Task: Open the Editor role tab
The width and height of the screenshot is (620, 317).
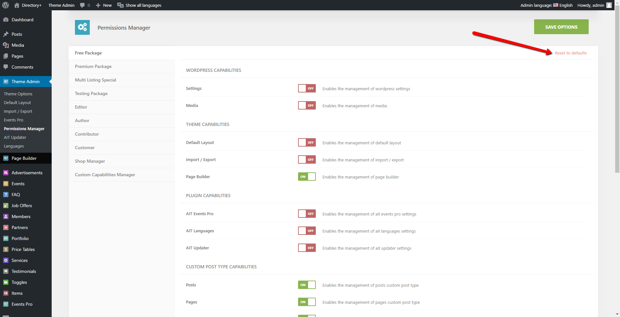Action: pos(121,107)
